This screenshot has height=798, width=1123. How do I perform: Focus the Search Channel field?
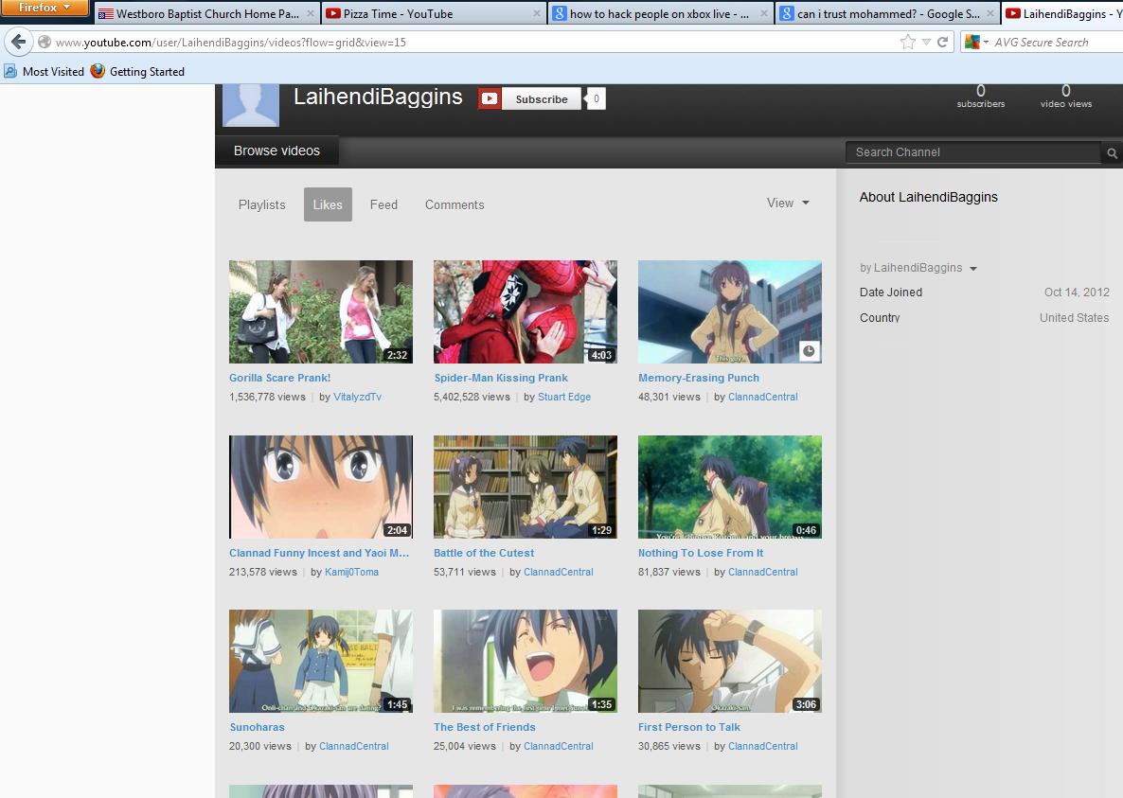point(972,152)
